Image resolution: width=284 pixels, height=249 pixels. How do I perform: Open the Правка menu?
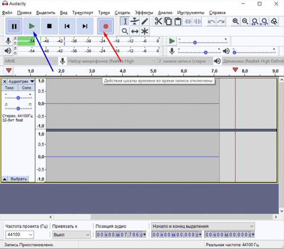pyautogui.click(x=24, y=13)
